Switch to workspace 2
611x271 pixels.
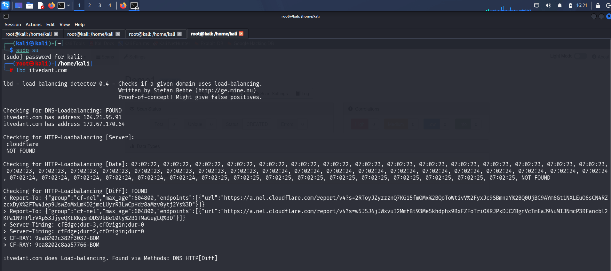click(90, 5)
